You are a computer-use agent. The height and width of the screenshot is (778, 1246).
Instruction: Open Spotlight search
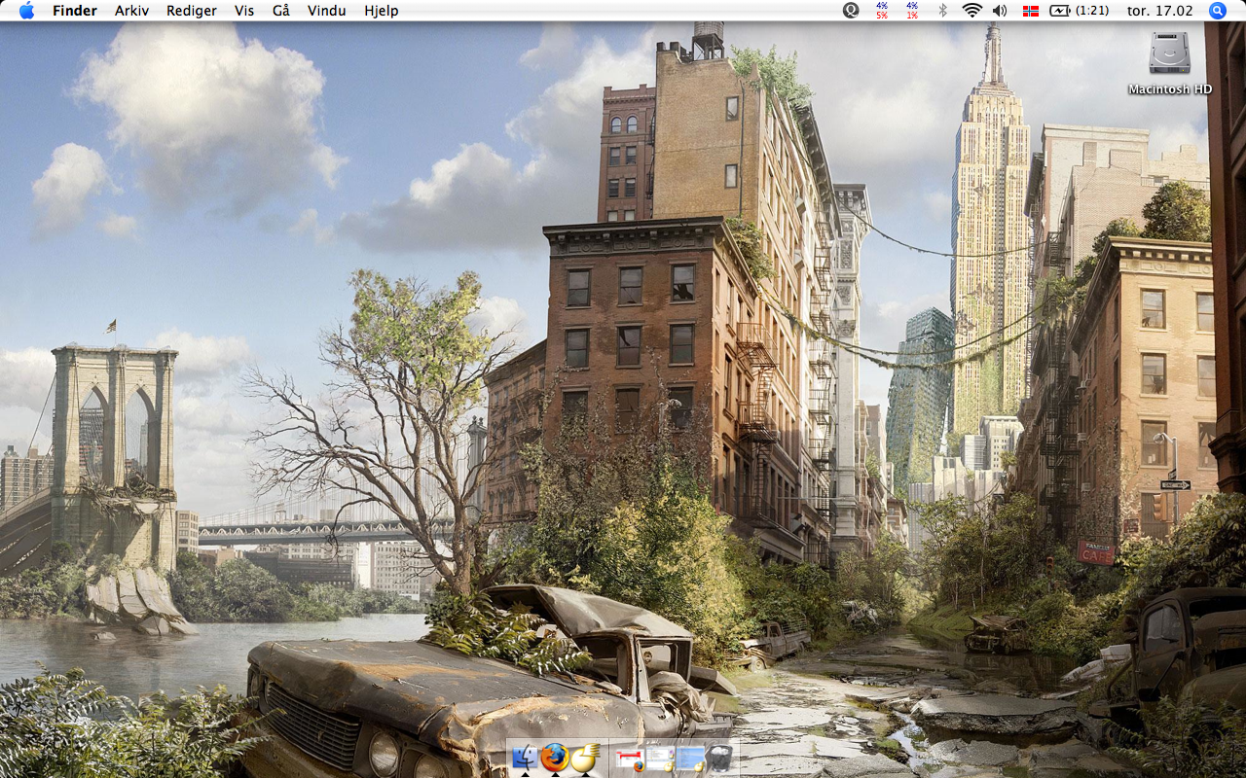1218,11
